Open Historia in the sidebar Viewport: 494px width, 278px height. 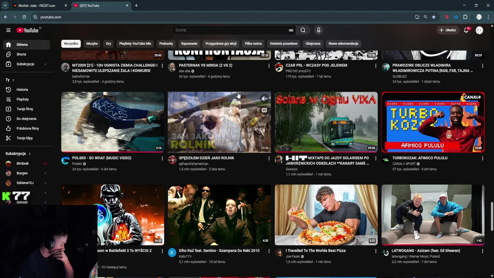27,90
